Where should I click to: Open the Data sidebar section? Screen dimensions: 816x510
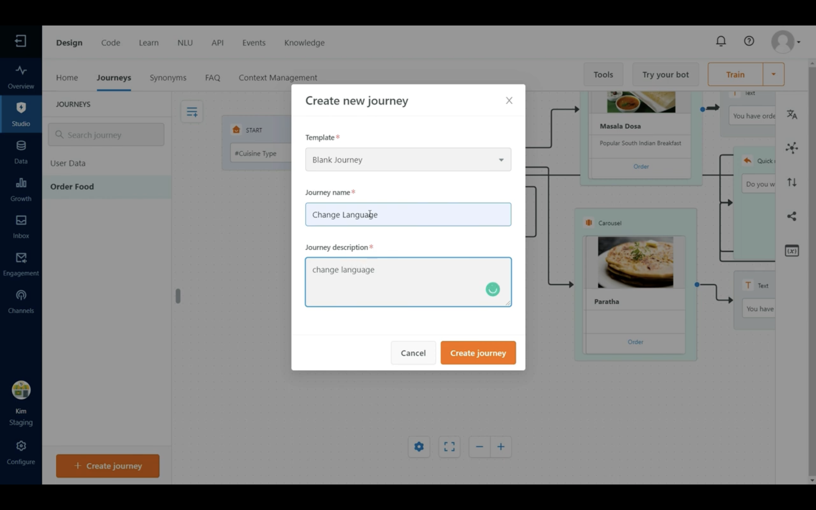(x=21, y=152)
